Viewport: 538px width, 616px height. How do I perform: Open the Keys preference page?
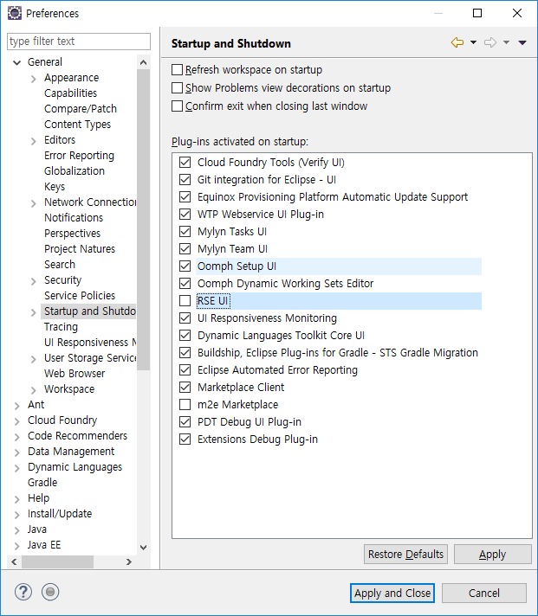point(55,186)
